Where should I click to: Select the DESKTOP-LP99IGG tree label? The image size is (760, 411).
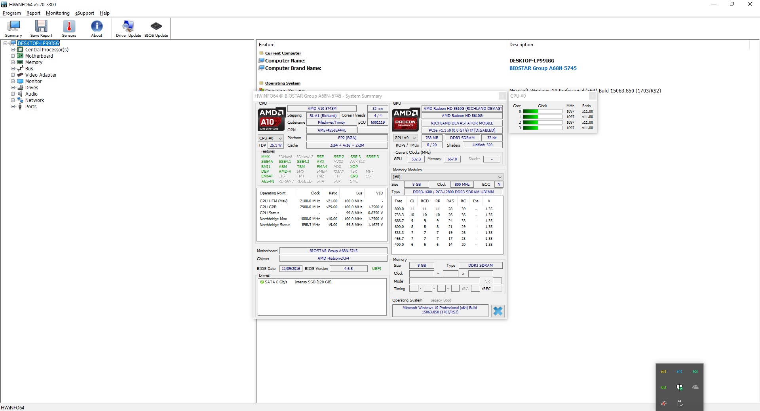[x=38, y=43]
